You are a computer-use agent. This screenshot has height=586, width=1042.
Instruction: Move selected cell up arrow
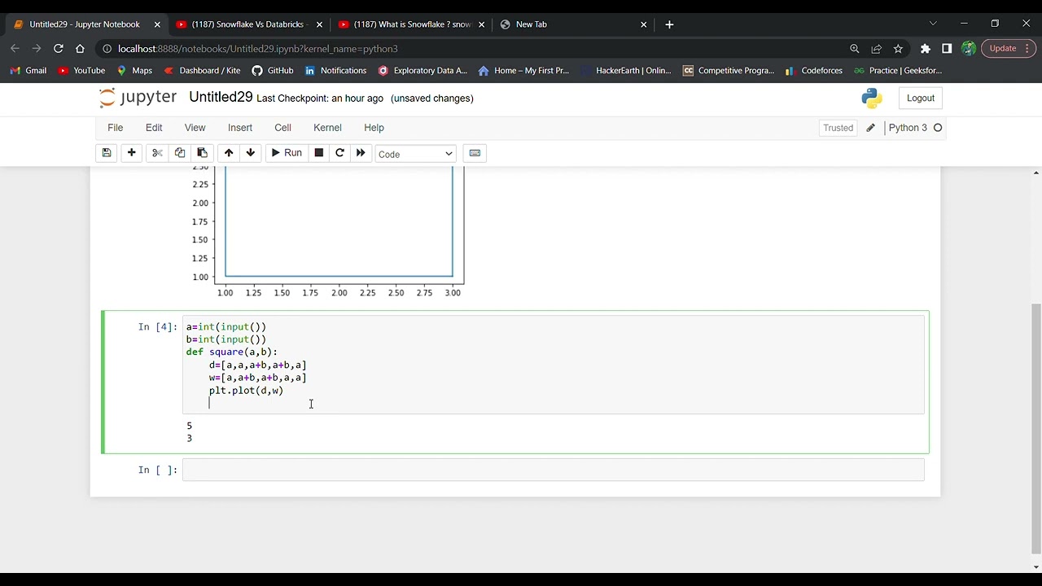[229, 153]
